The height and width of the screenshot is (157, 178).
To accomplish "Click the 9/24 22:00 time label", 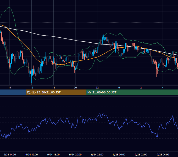I will point(97,154).
